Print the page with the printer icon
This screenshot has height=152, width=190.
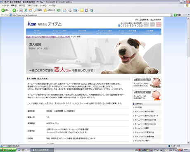point(70,10)
